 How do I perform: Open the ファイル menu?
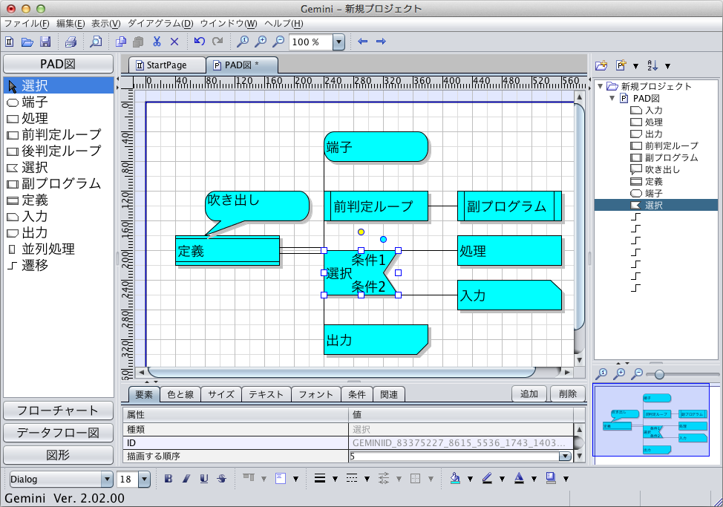click(27, 24)
